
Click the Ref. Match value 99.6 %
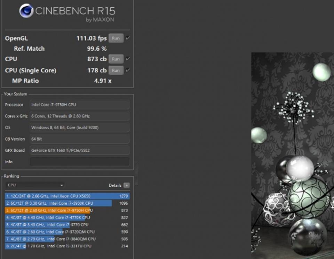(97, 49)
